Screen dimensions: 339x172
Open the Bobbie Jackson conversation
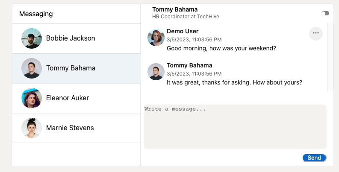[x=71, y=38]
